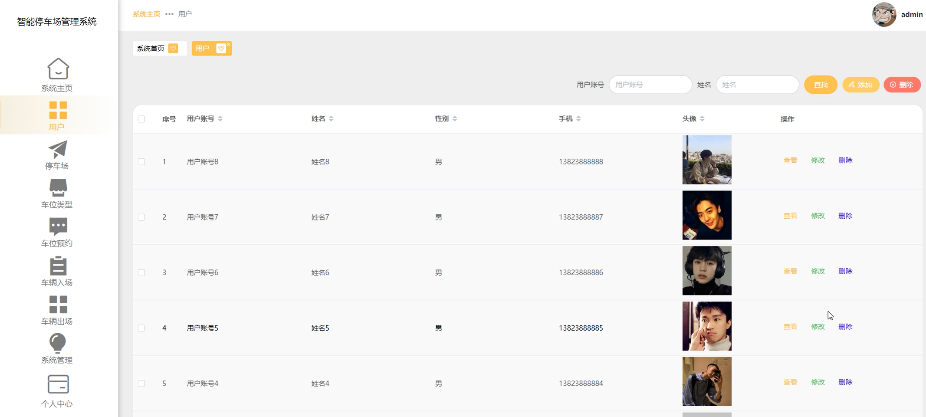The width and height of the screenshot is (926, 417).
Task: View details of 用户账号6 via 查看
Action: [790, 271]
